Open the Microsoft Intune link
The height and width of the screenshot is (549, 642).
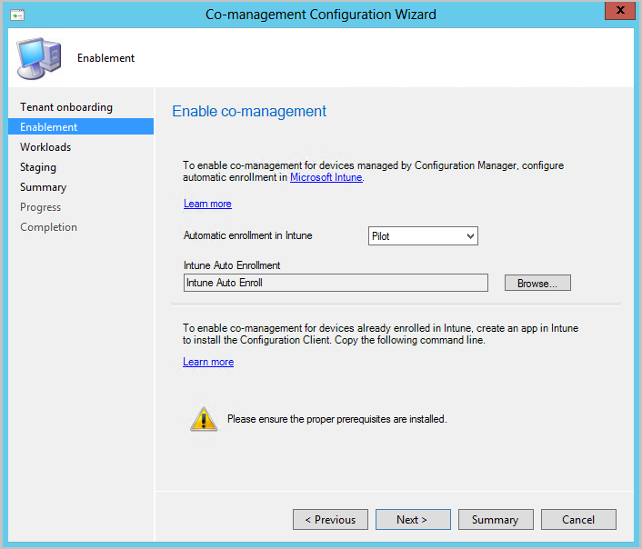click(x=326, y=177)
